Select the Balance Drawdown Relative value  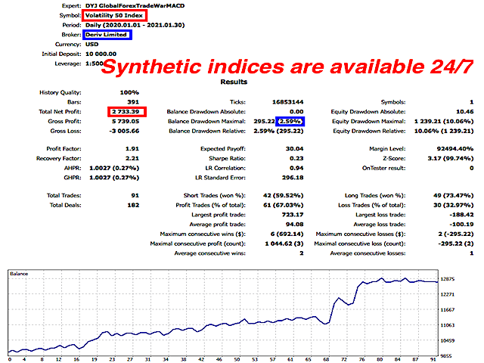(278, 131)
